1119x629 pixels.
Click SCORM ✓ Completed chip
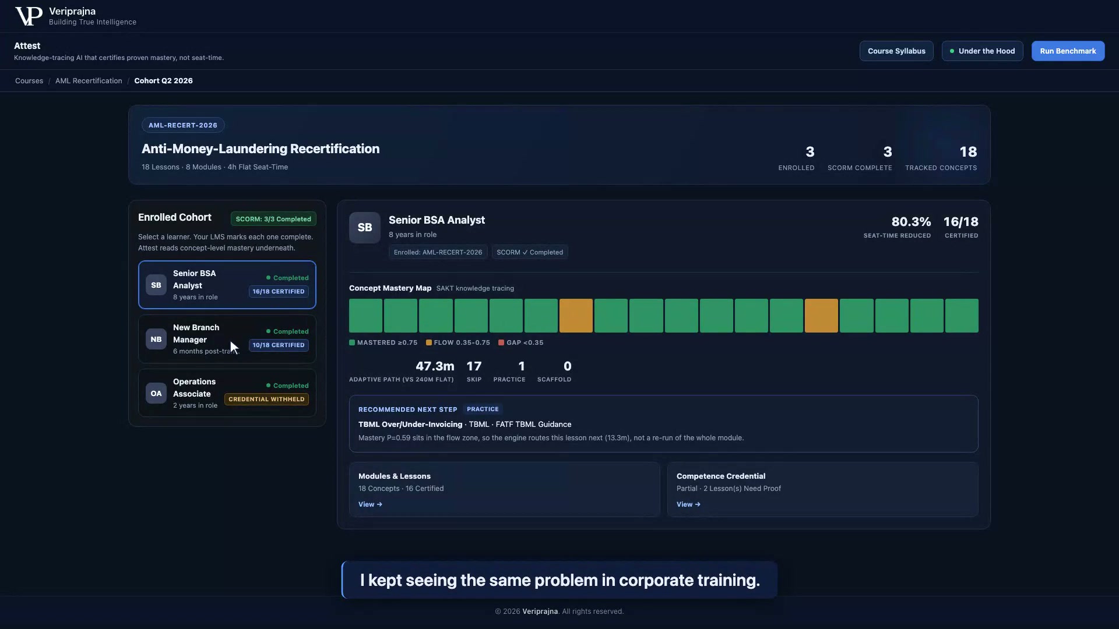530,252
